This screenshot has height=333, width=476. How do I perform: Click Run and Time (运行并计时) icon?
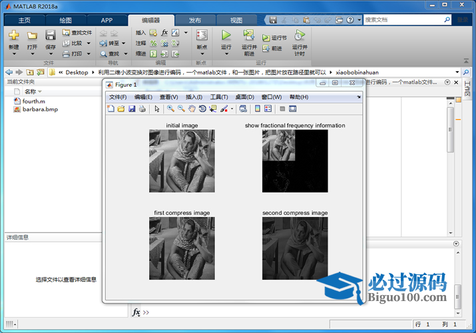coord(300,36)
